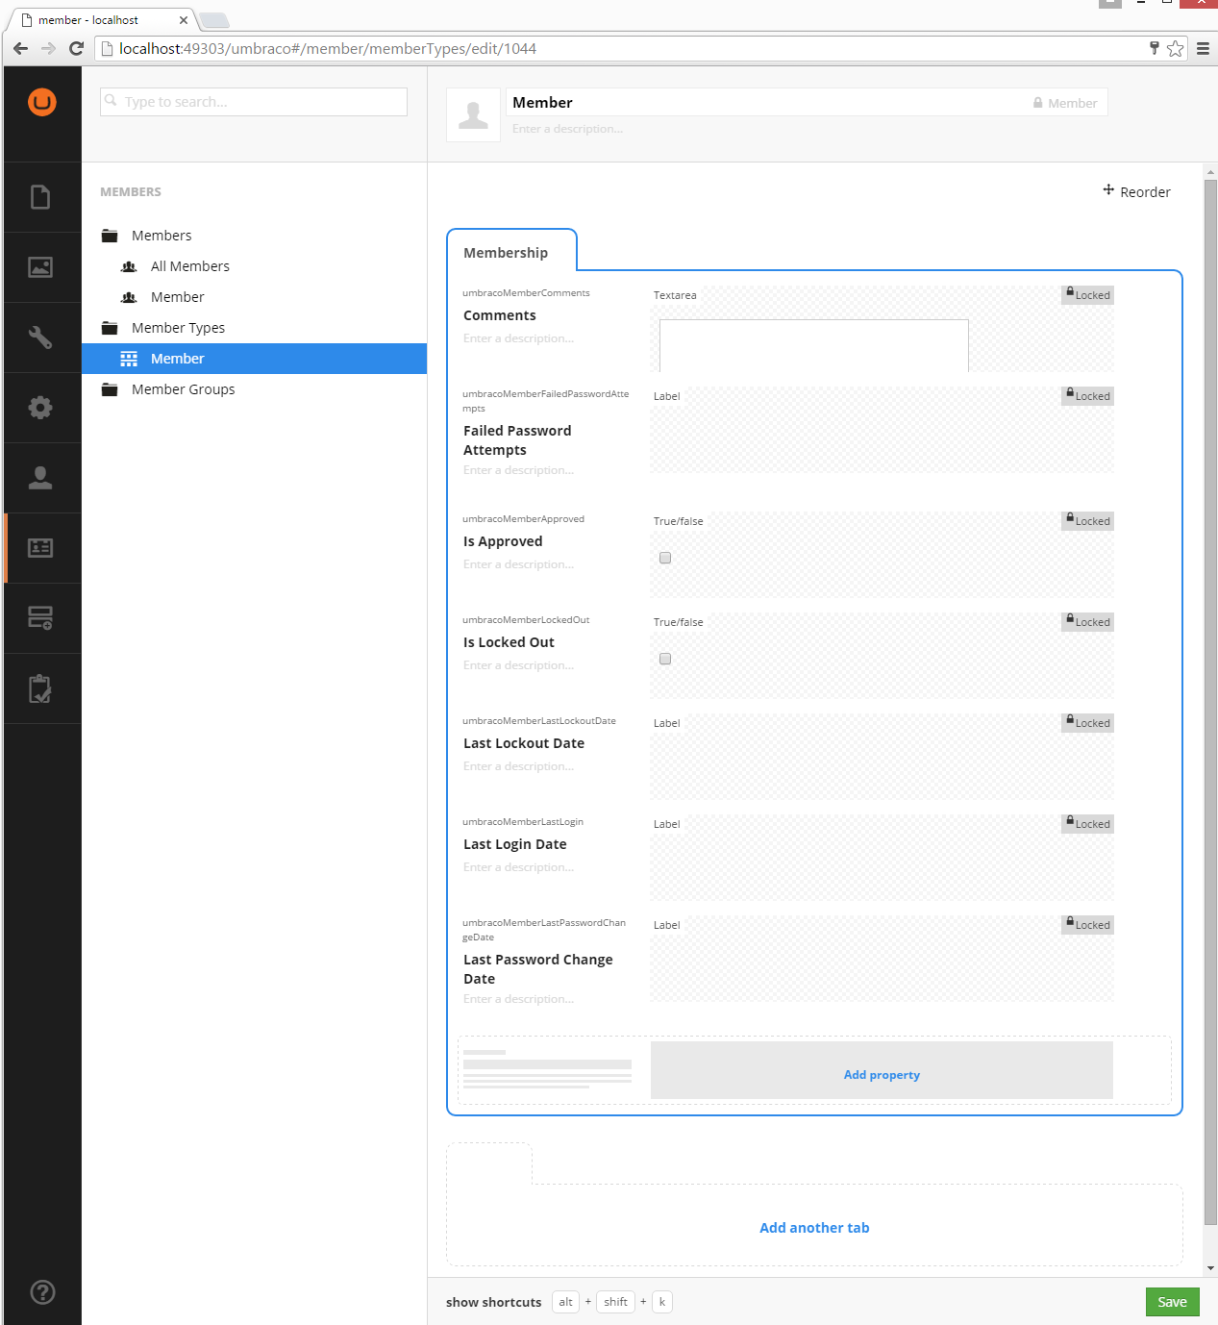Edit Last Lockout Date property name
1218x1325 pixels.
click(x=524, y=743)
